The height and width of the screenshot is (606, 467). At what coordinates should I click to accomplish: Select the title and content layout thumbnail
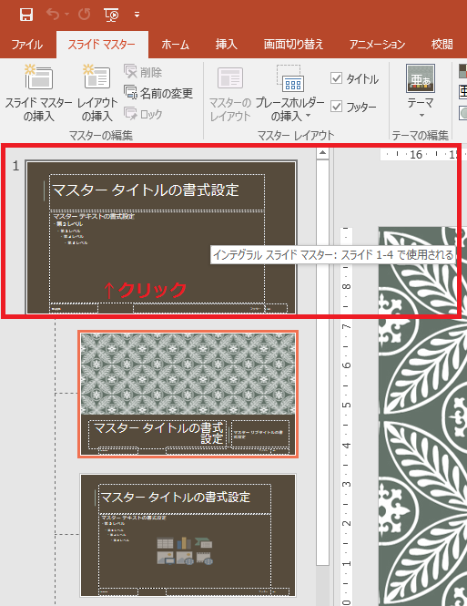click(188, 535)
